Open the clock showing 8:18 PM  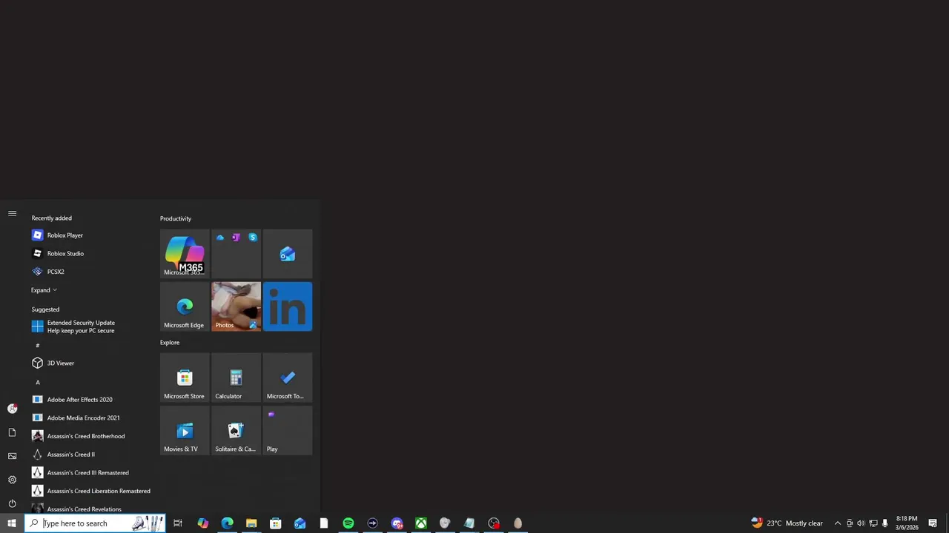click(x=907, y=523)
